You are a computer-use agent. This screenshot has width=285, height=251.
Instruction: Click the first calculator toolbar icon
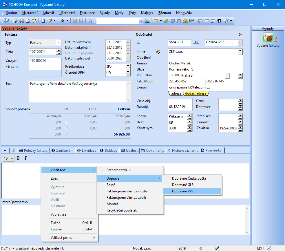[x=173, y=21]
